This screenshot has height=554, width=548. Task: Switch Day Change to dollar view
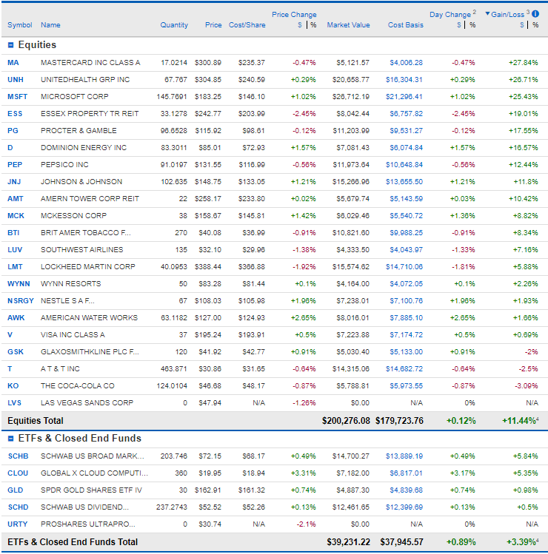459,24
